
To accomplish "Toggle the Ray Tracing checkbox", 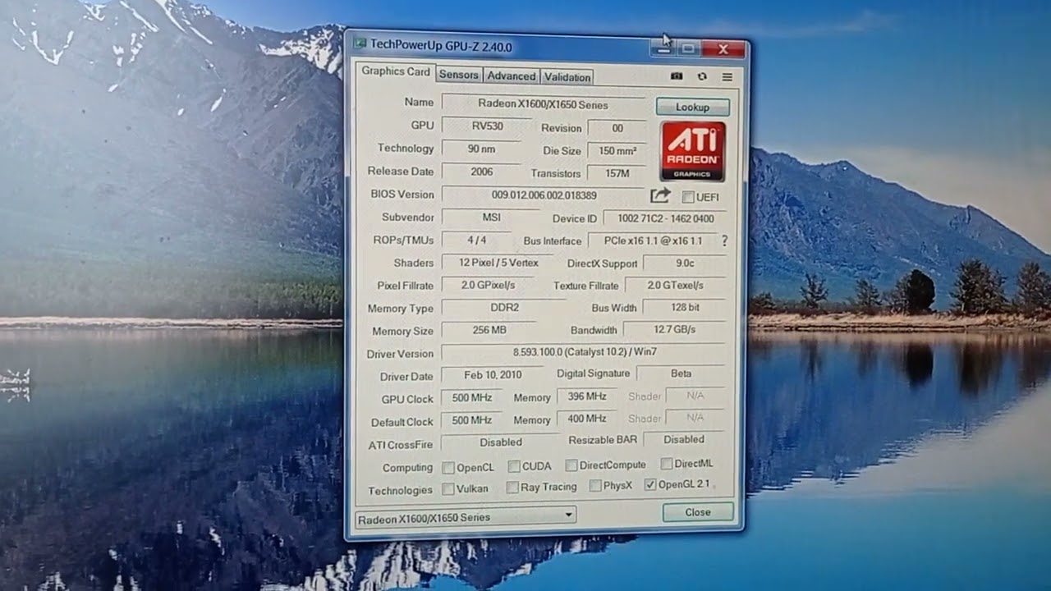I will 512,488.
